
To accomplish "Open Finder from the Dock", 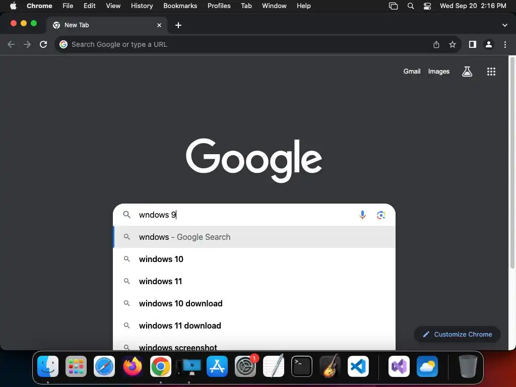I will tap(48, 366).
